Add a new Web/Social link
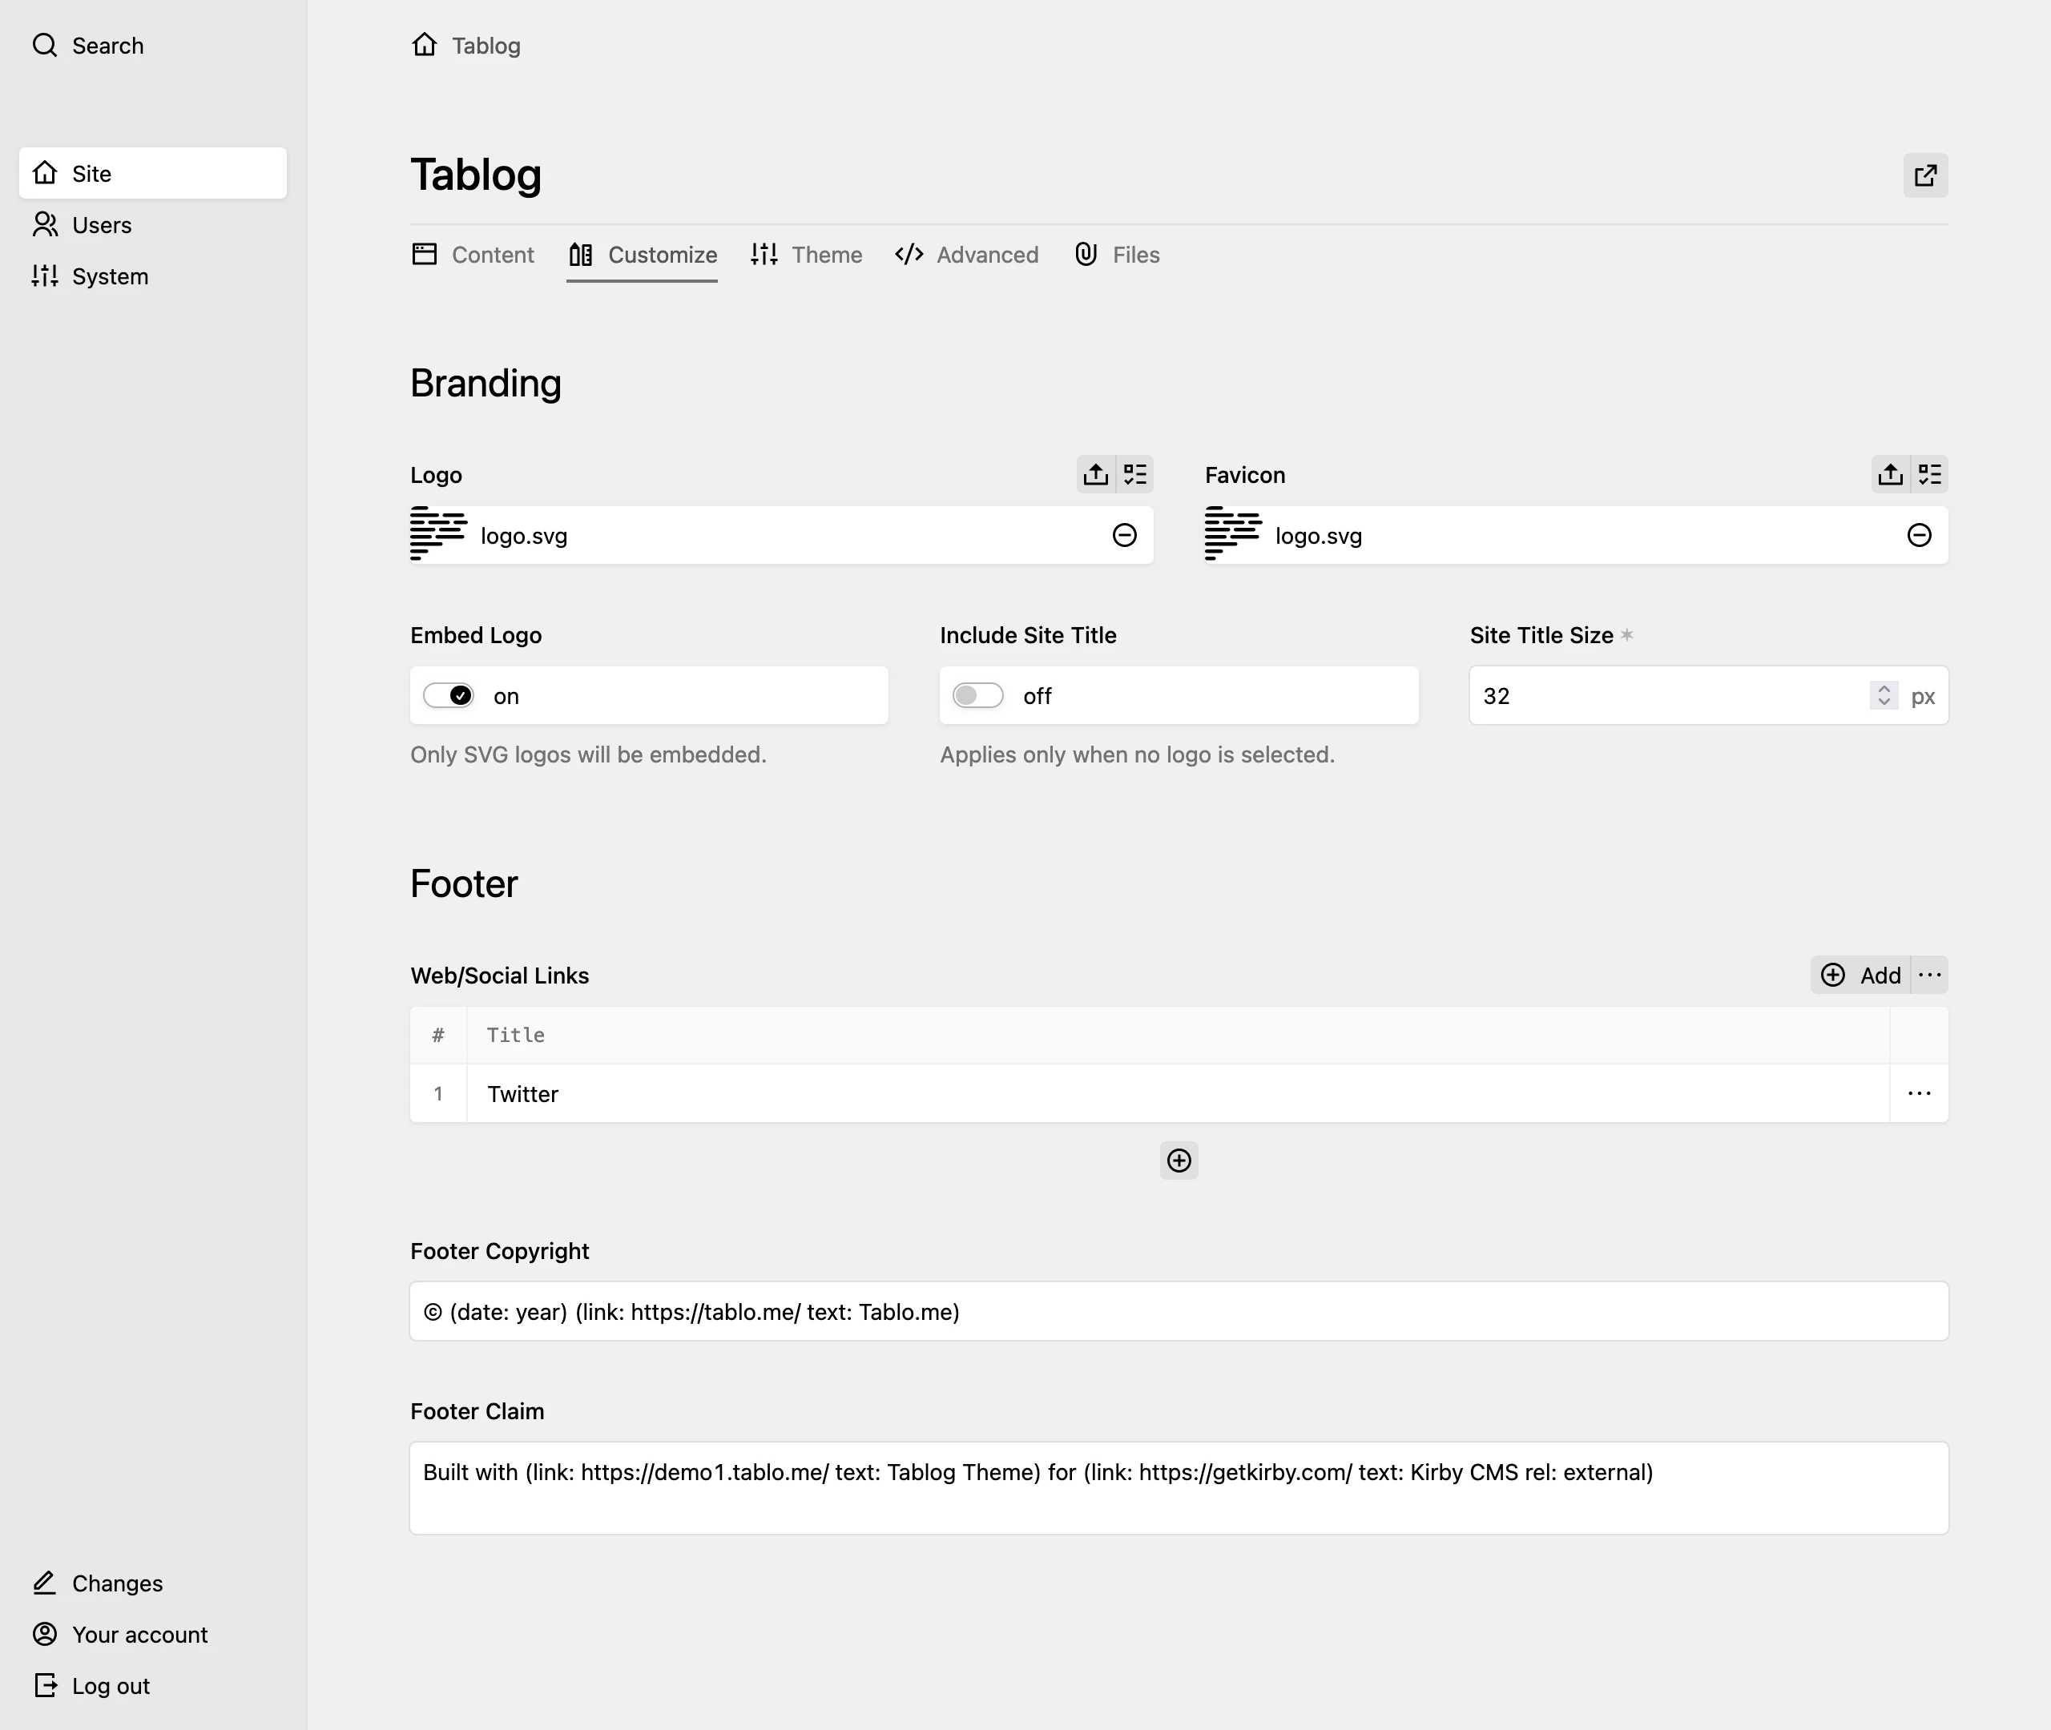The image size is (2051, 1730). point(1860,975)
